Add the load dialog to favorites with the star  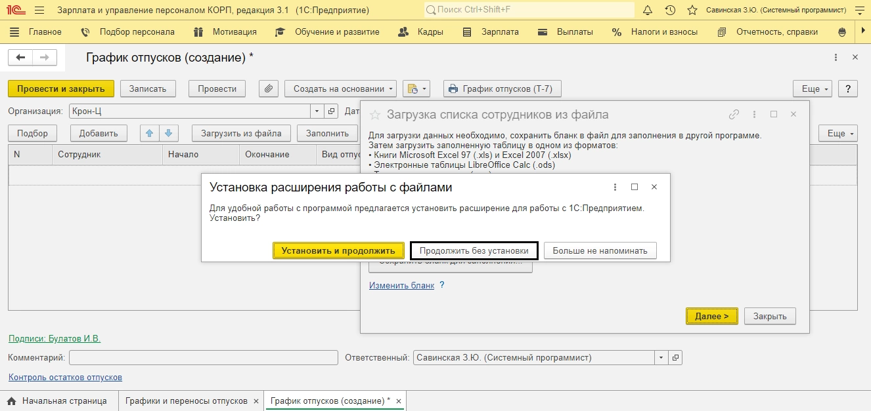(x=375, y=115)
